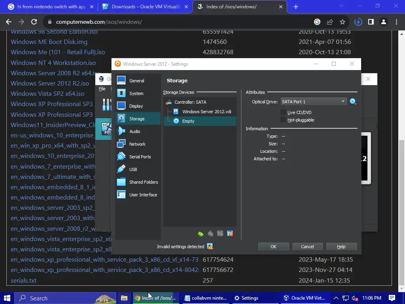Click the share page icon in address bar
Image resolution: width=405 pixels, height=304 pixels.
[x=330, y=22]
